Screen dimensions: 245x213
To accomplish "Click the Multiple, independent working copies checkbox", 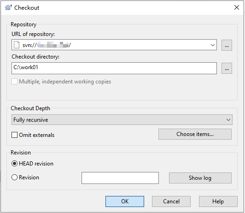I will [15, 82].
